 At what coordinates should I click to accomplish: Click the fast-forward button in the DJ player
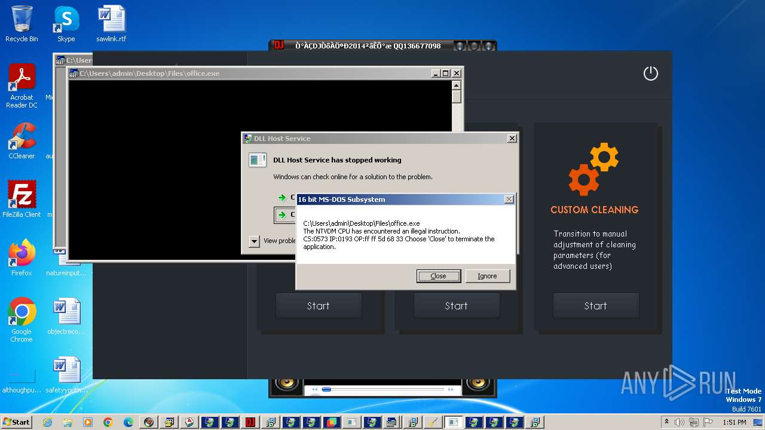point(452,390)
